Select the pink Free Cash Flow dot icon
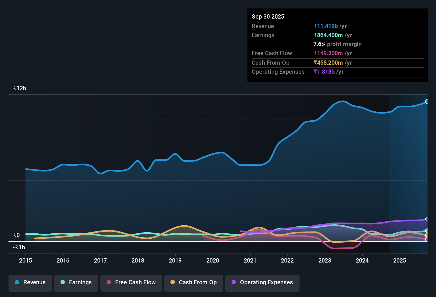 coord(109,282)
